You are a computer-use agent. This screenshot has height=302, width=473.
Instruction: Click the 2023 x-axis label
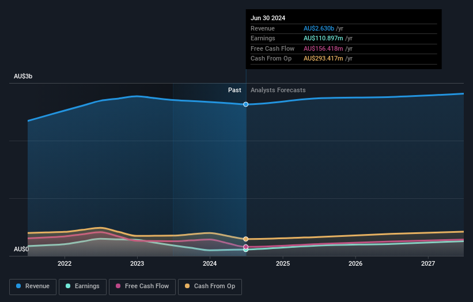(x=137, y=264)
